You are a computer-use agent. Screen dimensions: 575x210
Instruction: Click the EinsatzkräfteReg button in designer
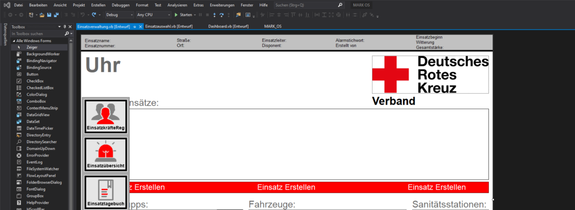point(106,117)
